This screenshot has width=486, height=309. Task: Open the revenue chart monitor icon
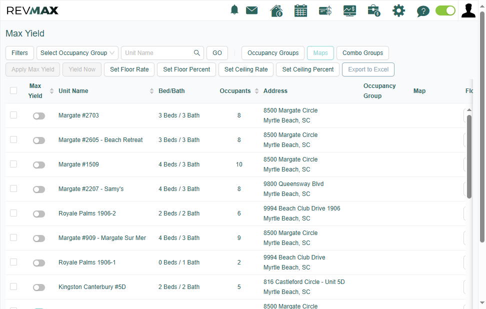point(349,11)
